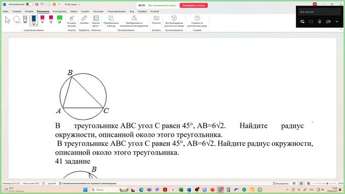345x194 pixels.
Task: Select the arrow selection cursor tool
Action: click(8, 20)
